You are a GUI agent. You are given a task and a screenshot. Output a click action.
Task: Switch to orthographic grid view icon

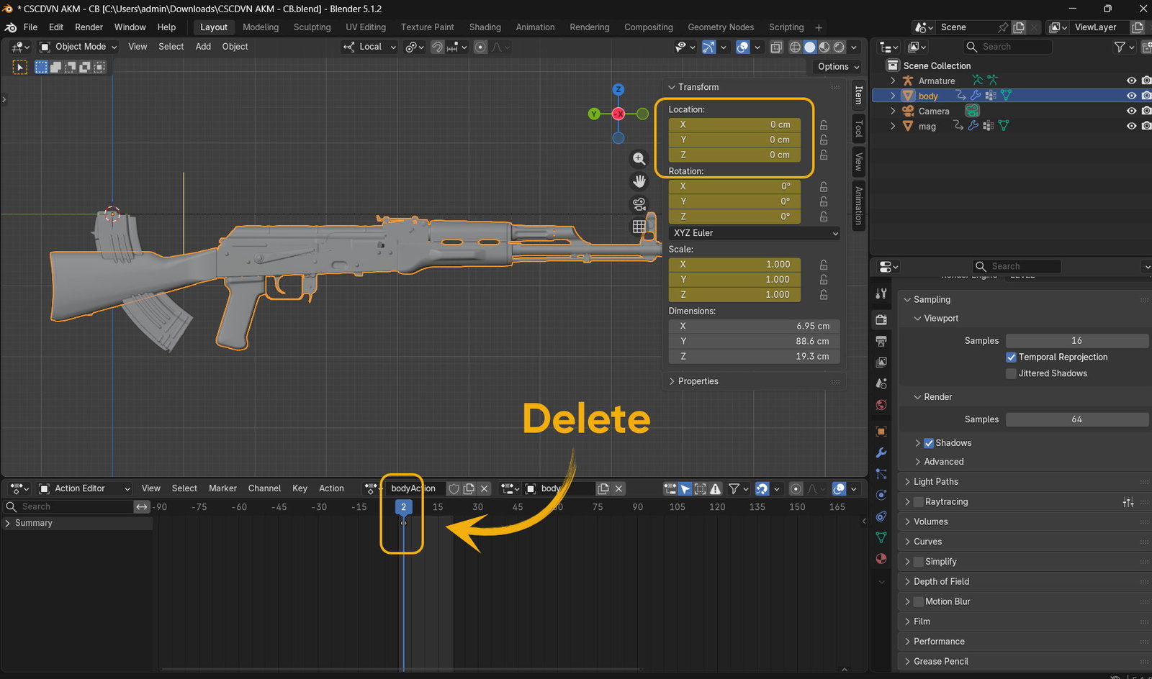coord(639,227)
